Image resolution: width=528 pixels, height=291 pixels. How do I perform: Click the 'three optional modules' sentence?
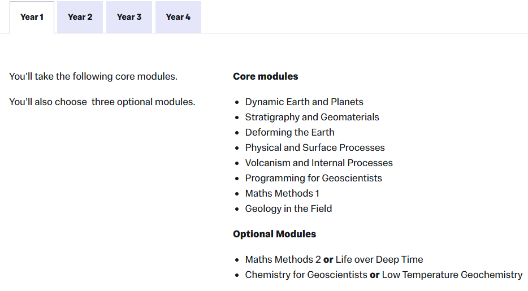(x=102, y=102)
